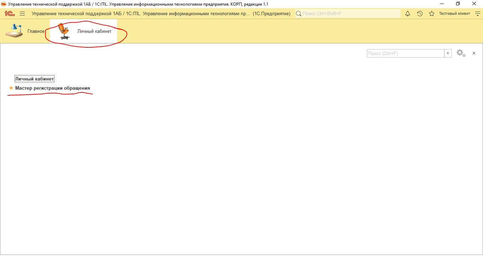Clear the panel search with x button
Viewport: 483px width, 257px height.
point(448,53)
